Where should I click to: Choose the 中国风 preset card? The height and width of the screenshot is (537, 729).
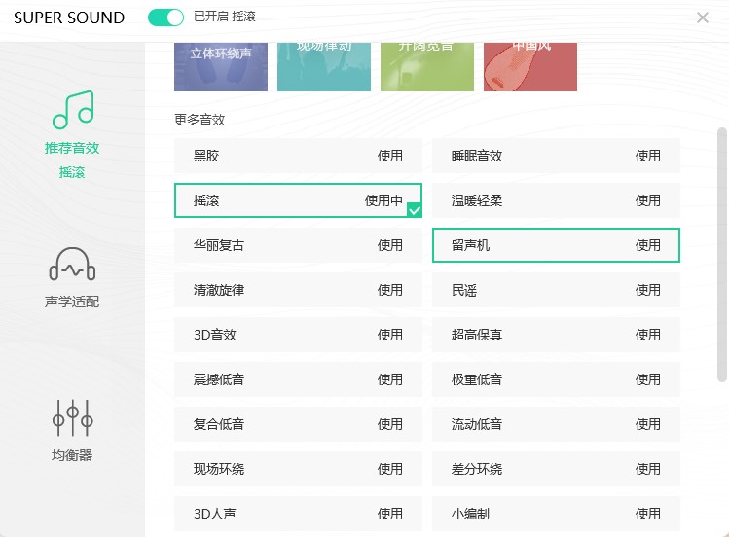(x=530, y=66)
